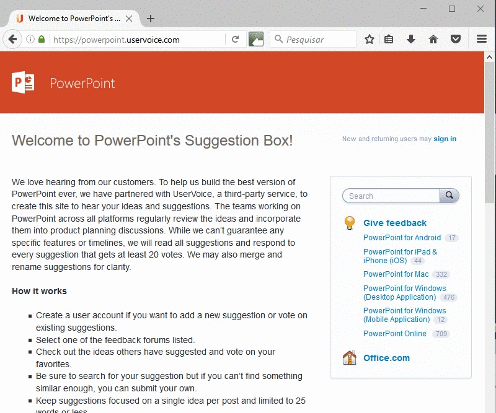Open a new tab with the plus icon
This screenshot has height=413, width=496.
[x=151, y=19]
